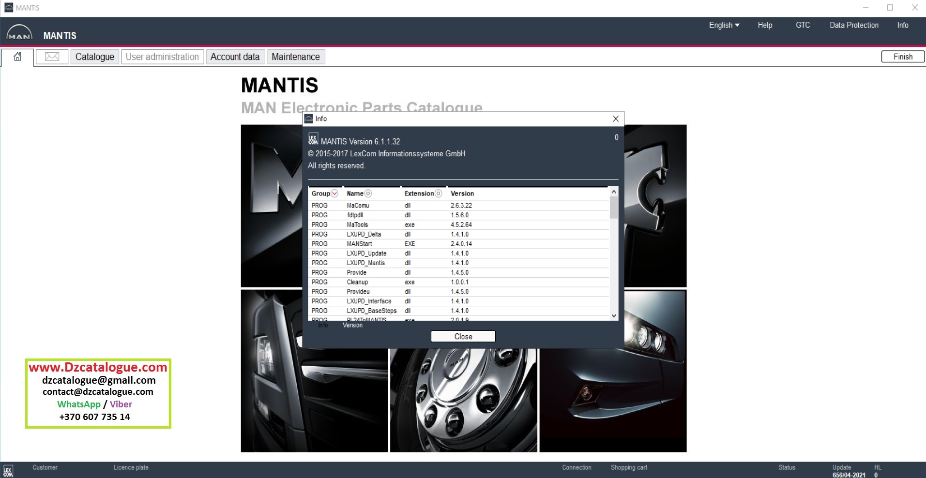Toggle the Extension column sort circle
Screen dimensions: 926x478
click(x=439, y=194)
